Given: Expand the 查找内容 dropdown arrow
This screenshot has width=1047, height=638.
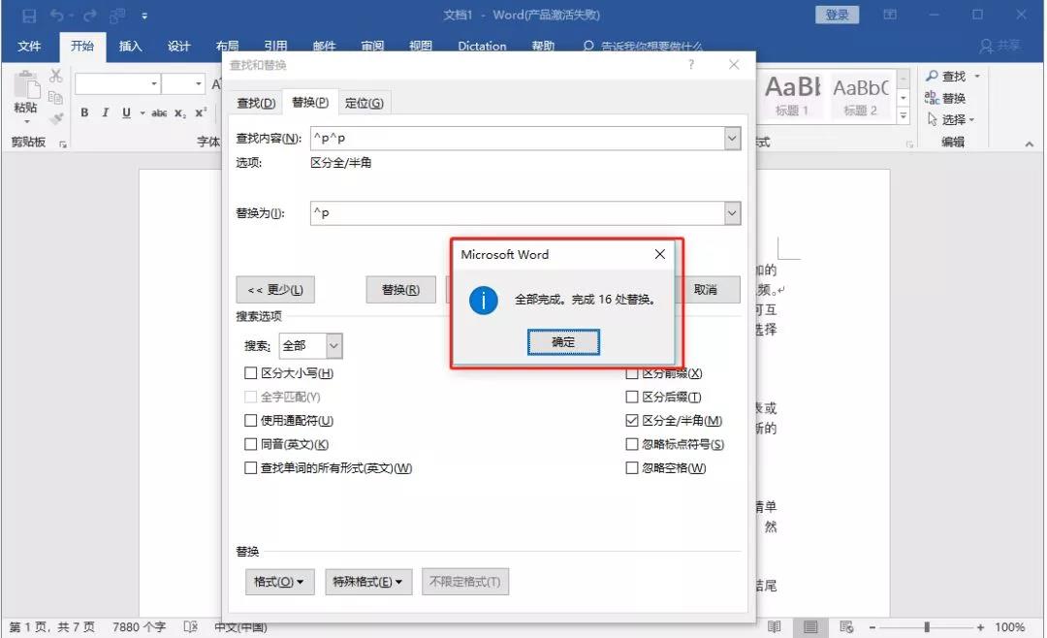Looking at the screenshot, I should [732, 140].
